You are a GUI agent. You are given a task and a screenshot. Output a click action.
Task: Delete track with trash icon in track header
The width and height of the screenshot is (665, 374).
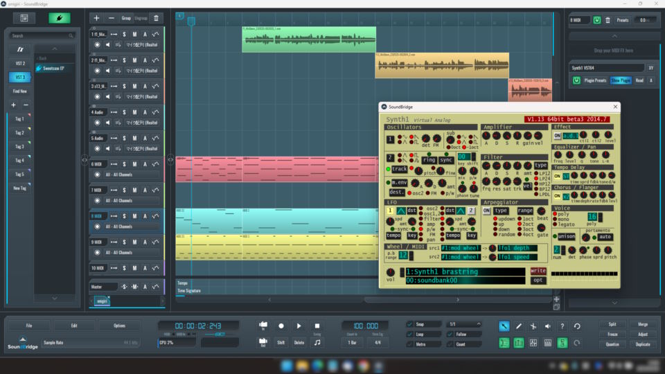156,18
